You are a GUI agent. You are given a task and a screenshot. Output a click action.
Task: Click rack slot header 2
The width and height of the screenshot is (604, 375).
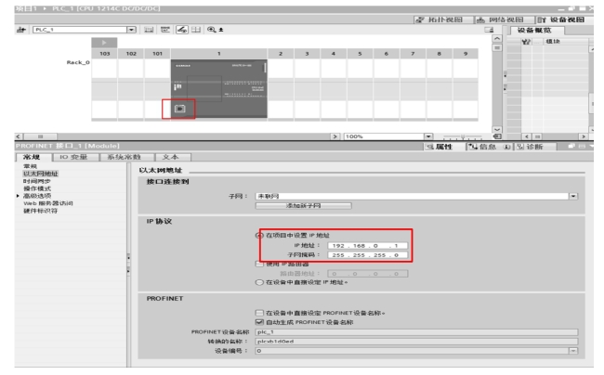(x=281, y=54)
